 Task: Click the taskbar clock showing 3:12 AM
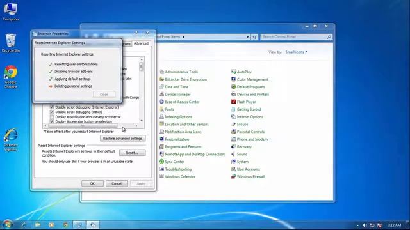[395, 225]
